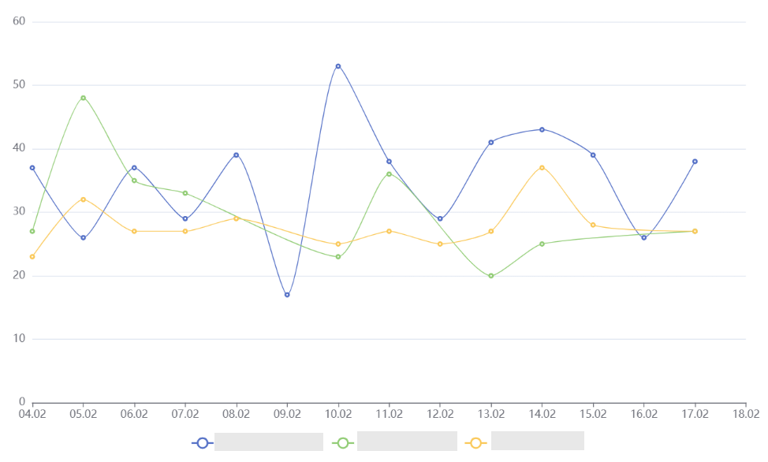This screenshot has height=462, width=768.
Task: Click the yellow peak point at 14.02
Action: coord(542,168)
